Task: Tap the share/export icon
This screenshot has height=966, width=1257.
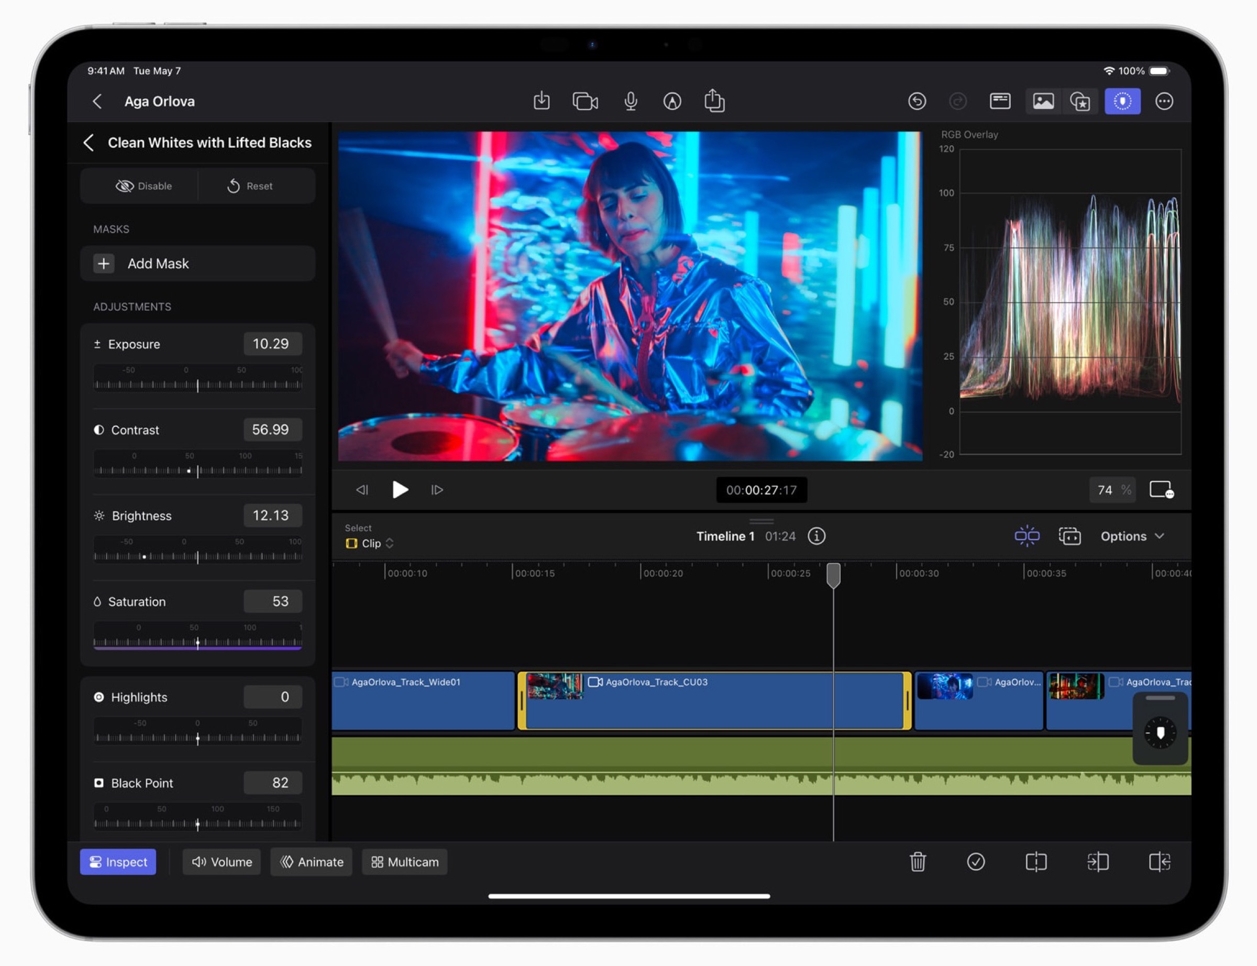Action: tap(714, 101)
